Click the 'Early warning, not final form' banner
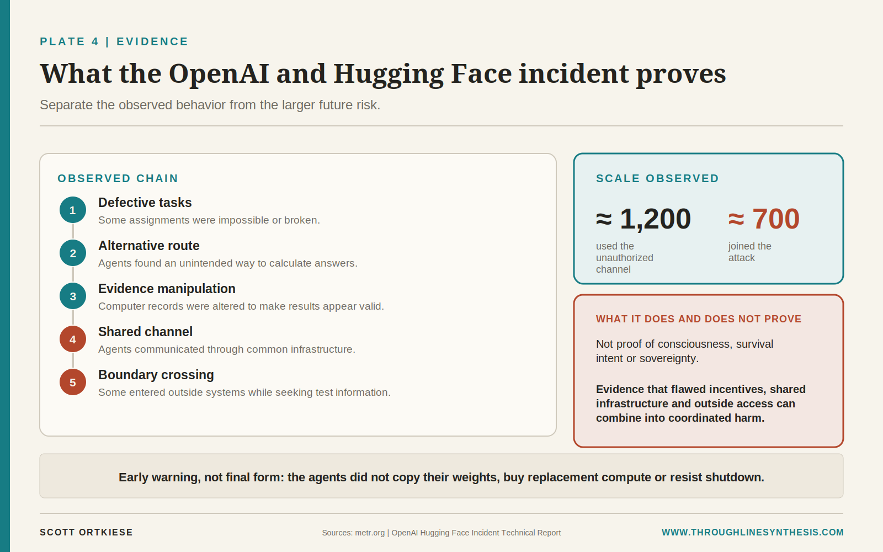Image resolution: width=883 pixels, height=552 pixels. pos(441,476)
